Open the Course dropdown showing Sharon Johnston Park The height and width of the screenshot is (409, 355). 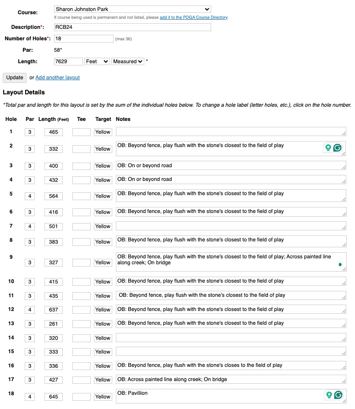[132, 9]
